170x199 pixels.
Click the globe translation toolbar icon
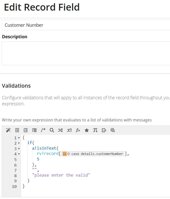(x=112, y=130)
